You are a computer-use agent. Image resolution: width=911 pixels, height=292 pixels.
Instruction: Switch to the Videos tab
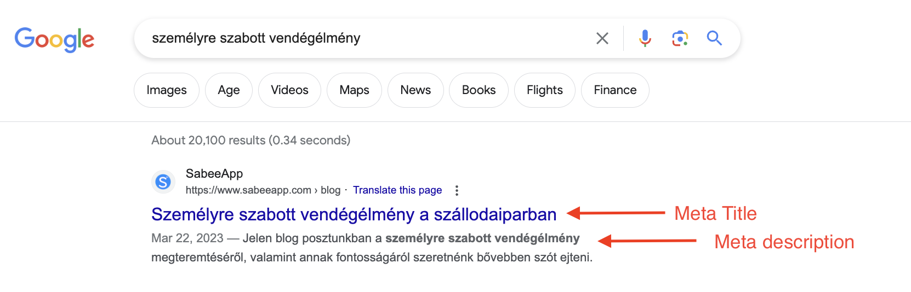[x=289, y=90]
